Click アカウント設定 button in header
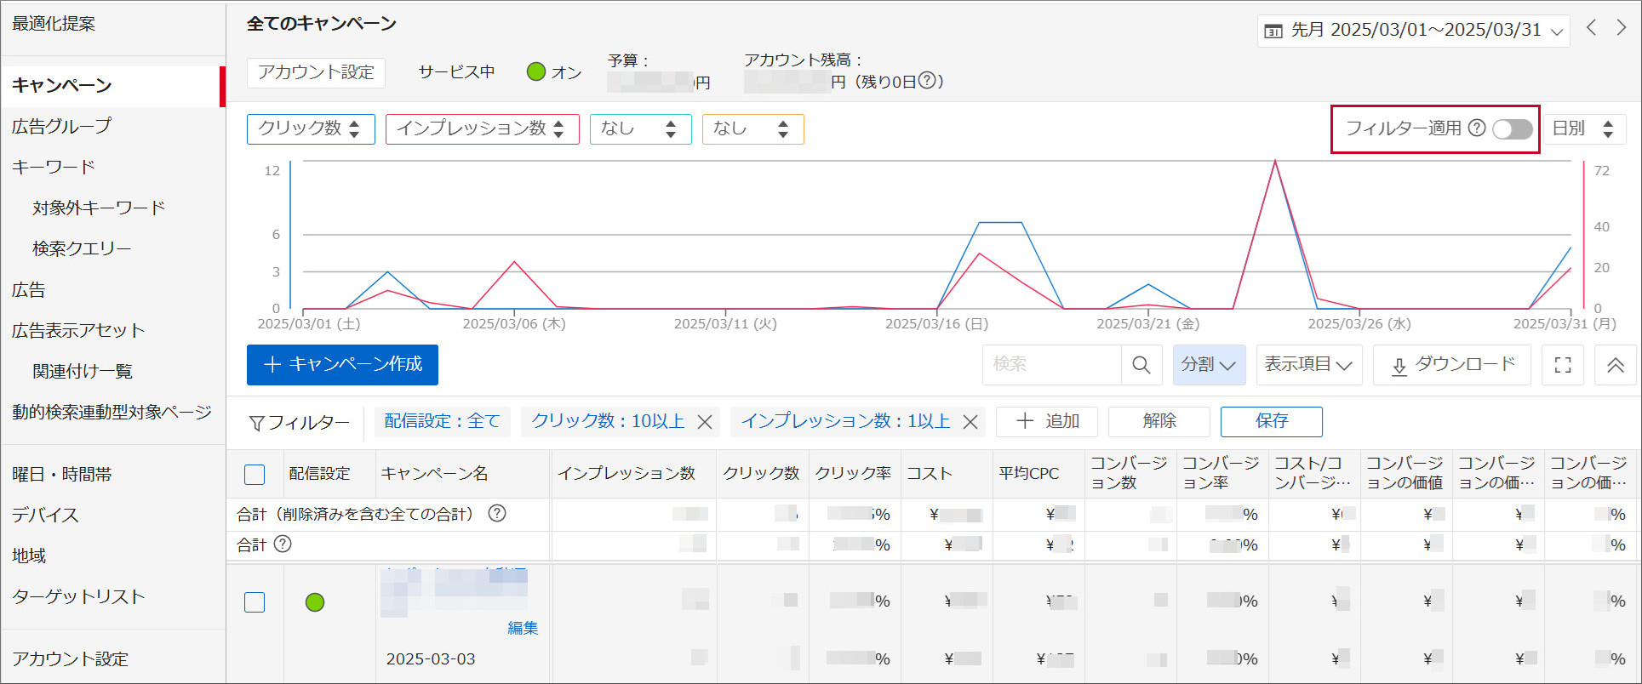Viewport: 1642px width, 684px height. 316,72
